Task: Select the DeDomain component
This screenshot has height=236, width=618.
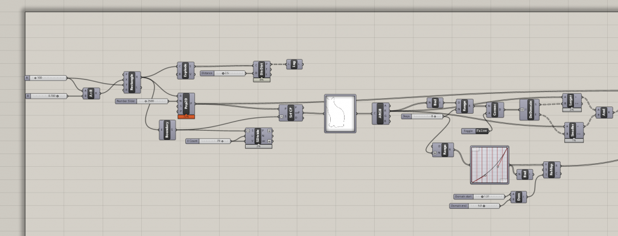Action: tap(529, 110)
